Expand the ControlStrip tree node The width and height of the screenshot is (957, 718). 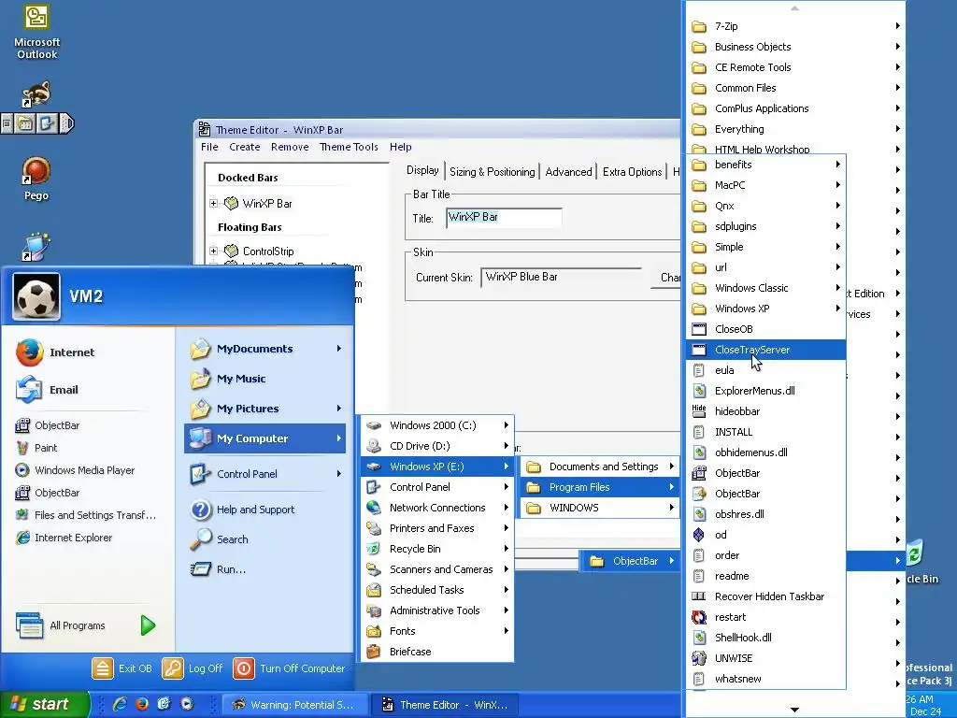pyautogui.click(x=214, y=251)
